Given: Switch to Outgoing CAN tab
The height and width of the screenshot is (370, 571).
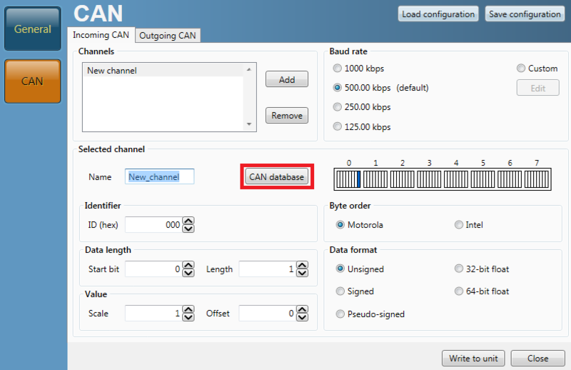Looking at the screenshot, I should [x=168, y=35].
